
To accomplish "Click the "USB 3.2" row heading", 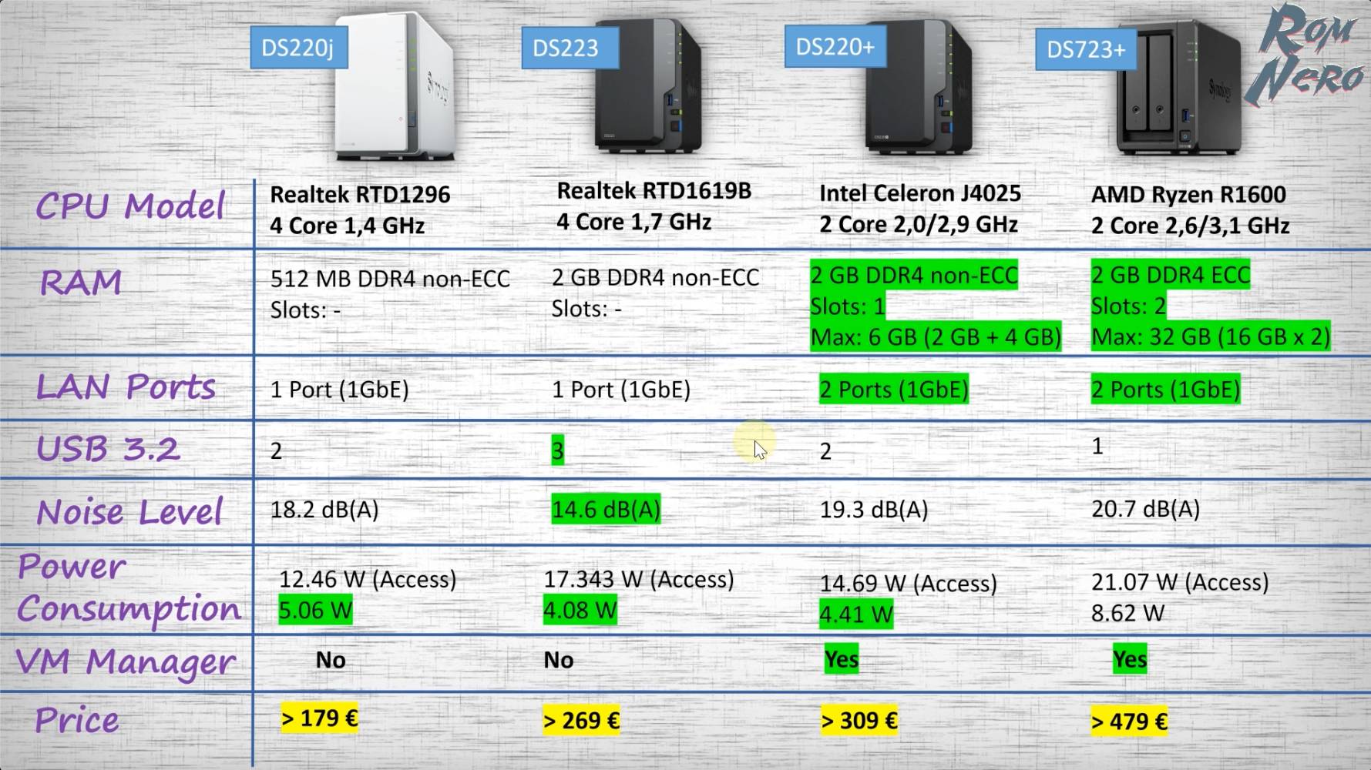I will click(x=108, y=449).
